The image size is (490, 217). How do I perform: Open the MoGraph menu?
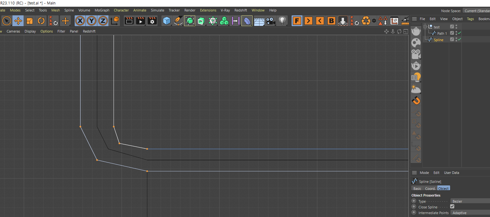coord(102,10)
